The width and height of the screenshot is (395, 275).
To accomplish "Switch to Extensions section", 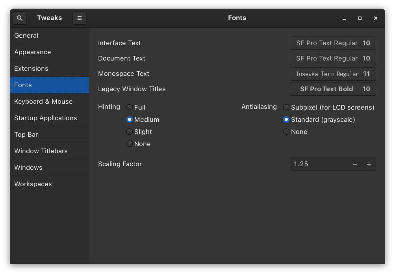I will [x=50, y=69].
